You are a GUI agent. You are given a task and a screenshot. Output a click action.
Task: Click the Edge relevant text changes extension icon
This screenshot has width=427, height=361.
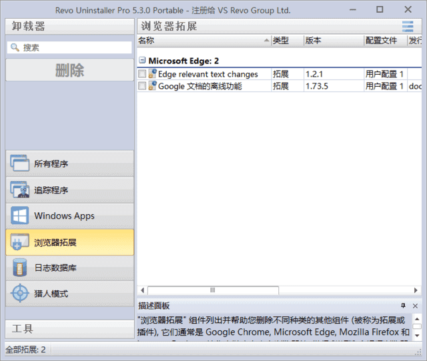[152, 74]
